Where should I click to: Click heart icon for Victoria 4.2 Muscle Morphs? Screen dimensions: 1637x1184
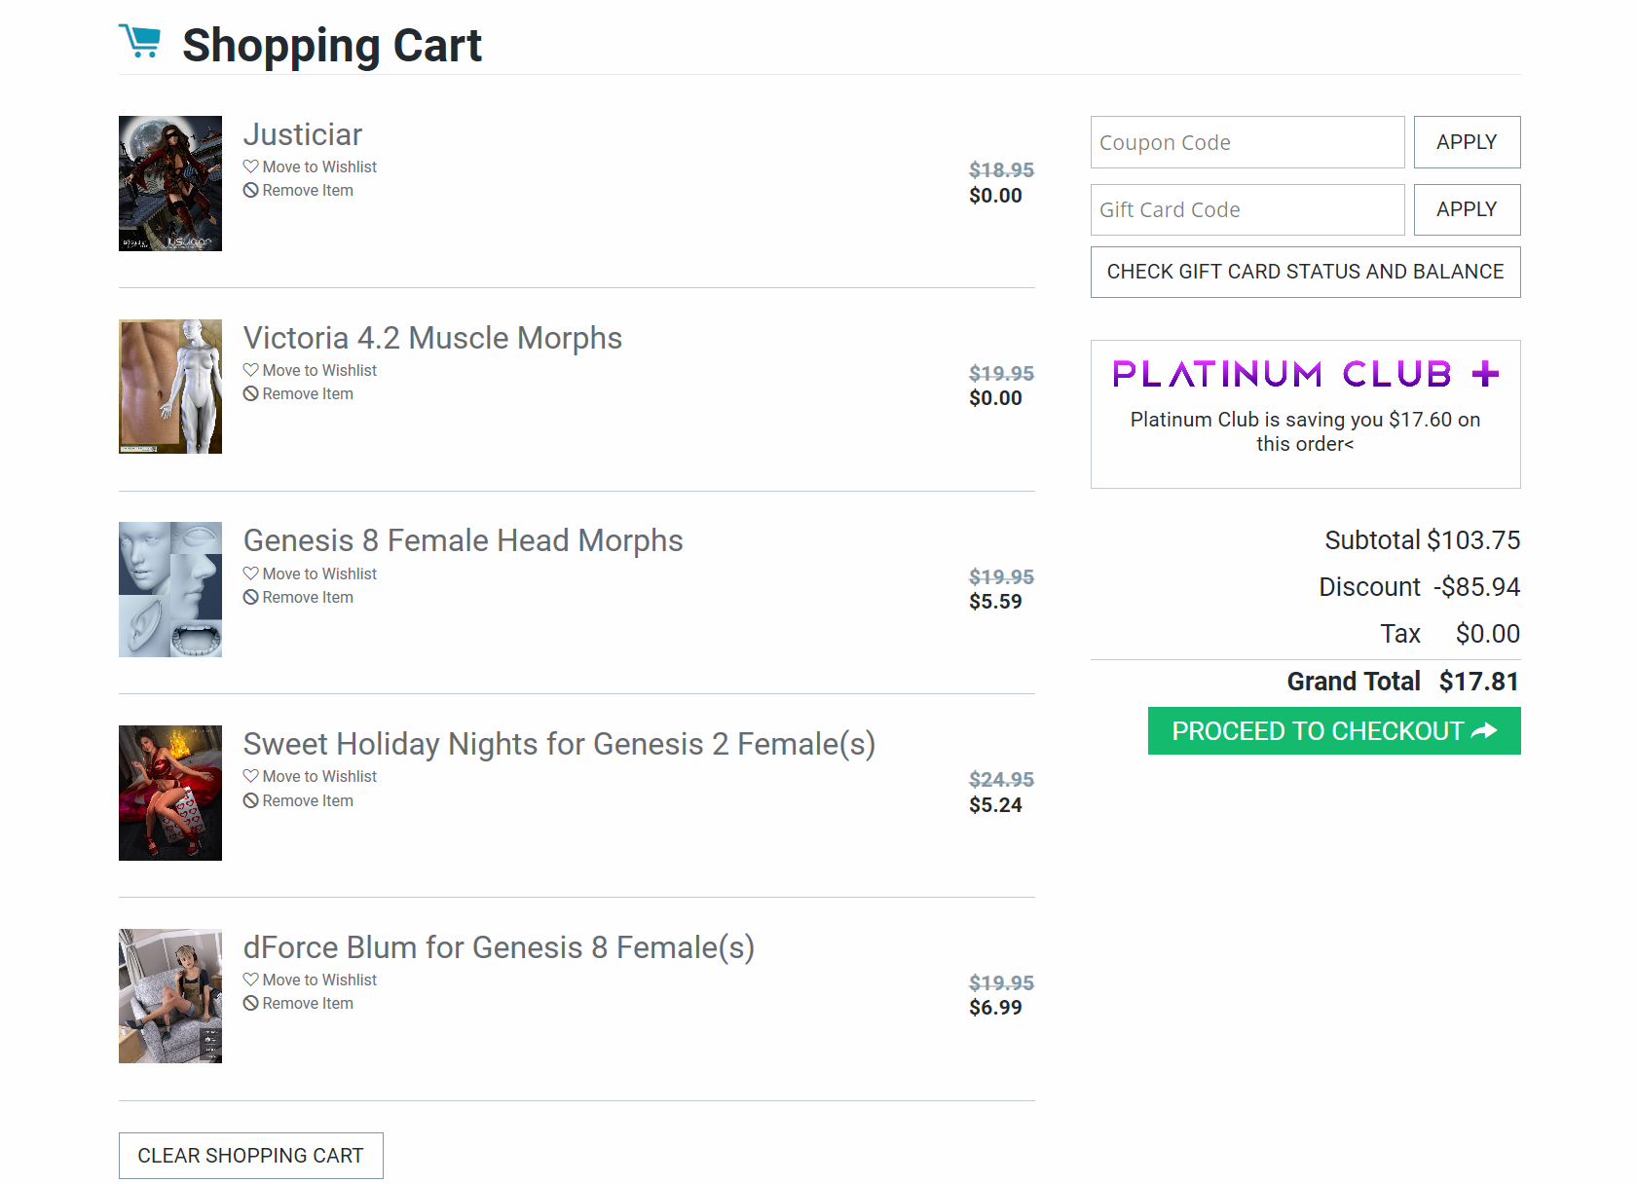[x=251, y=370]
